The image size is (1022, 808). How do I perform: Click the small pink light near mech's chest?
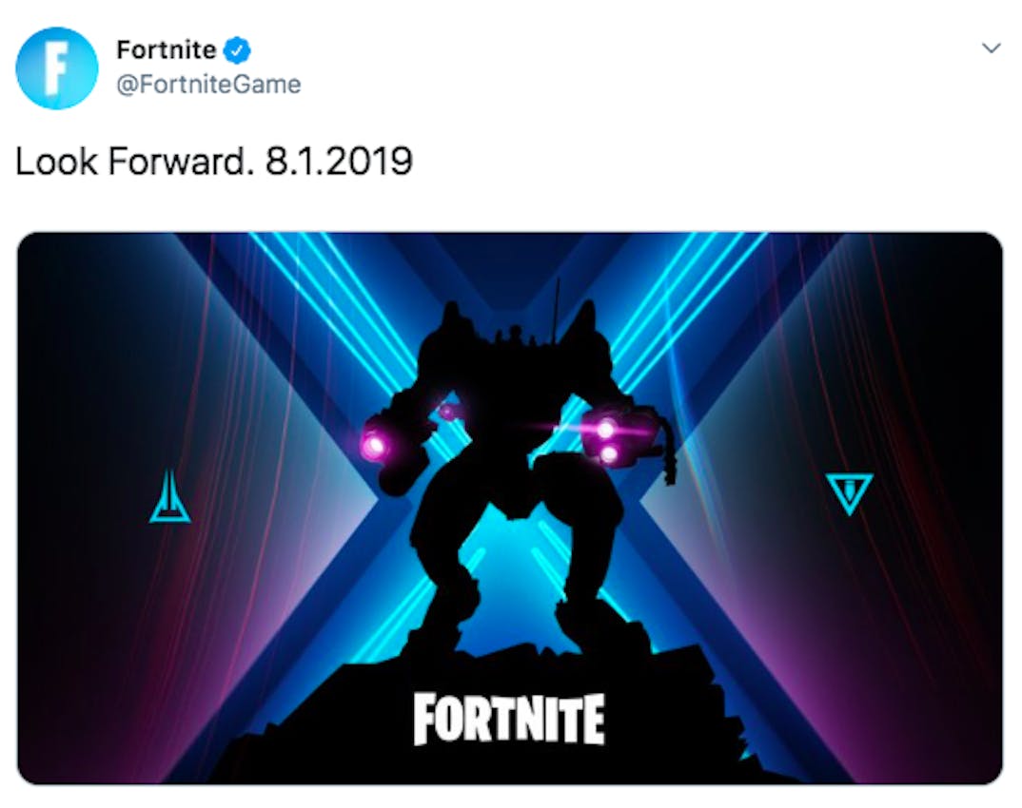447,412
